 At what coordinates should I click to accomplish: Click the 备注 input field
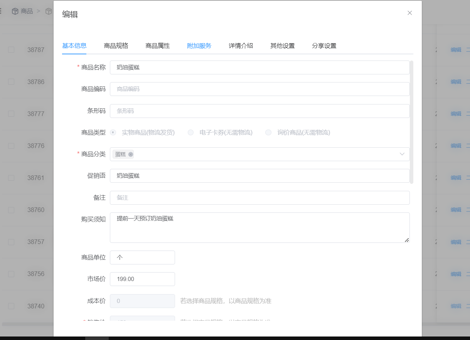coord(259,198)
